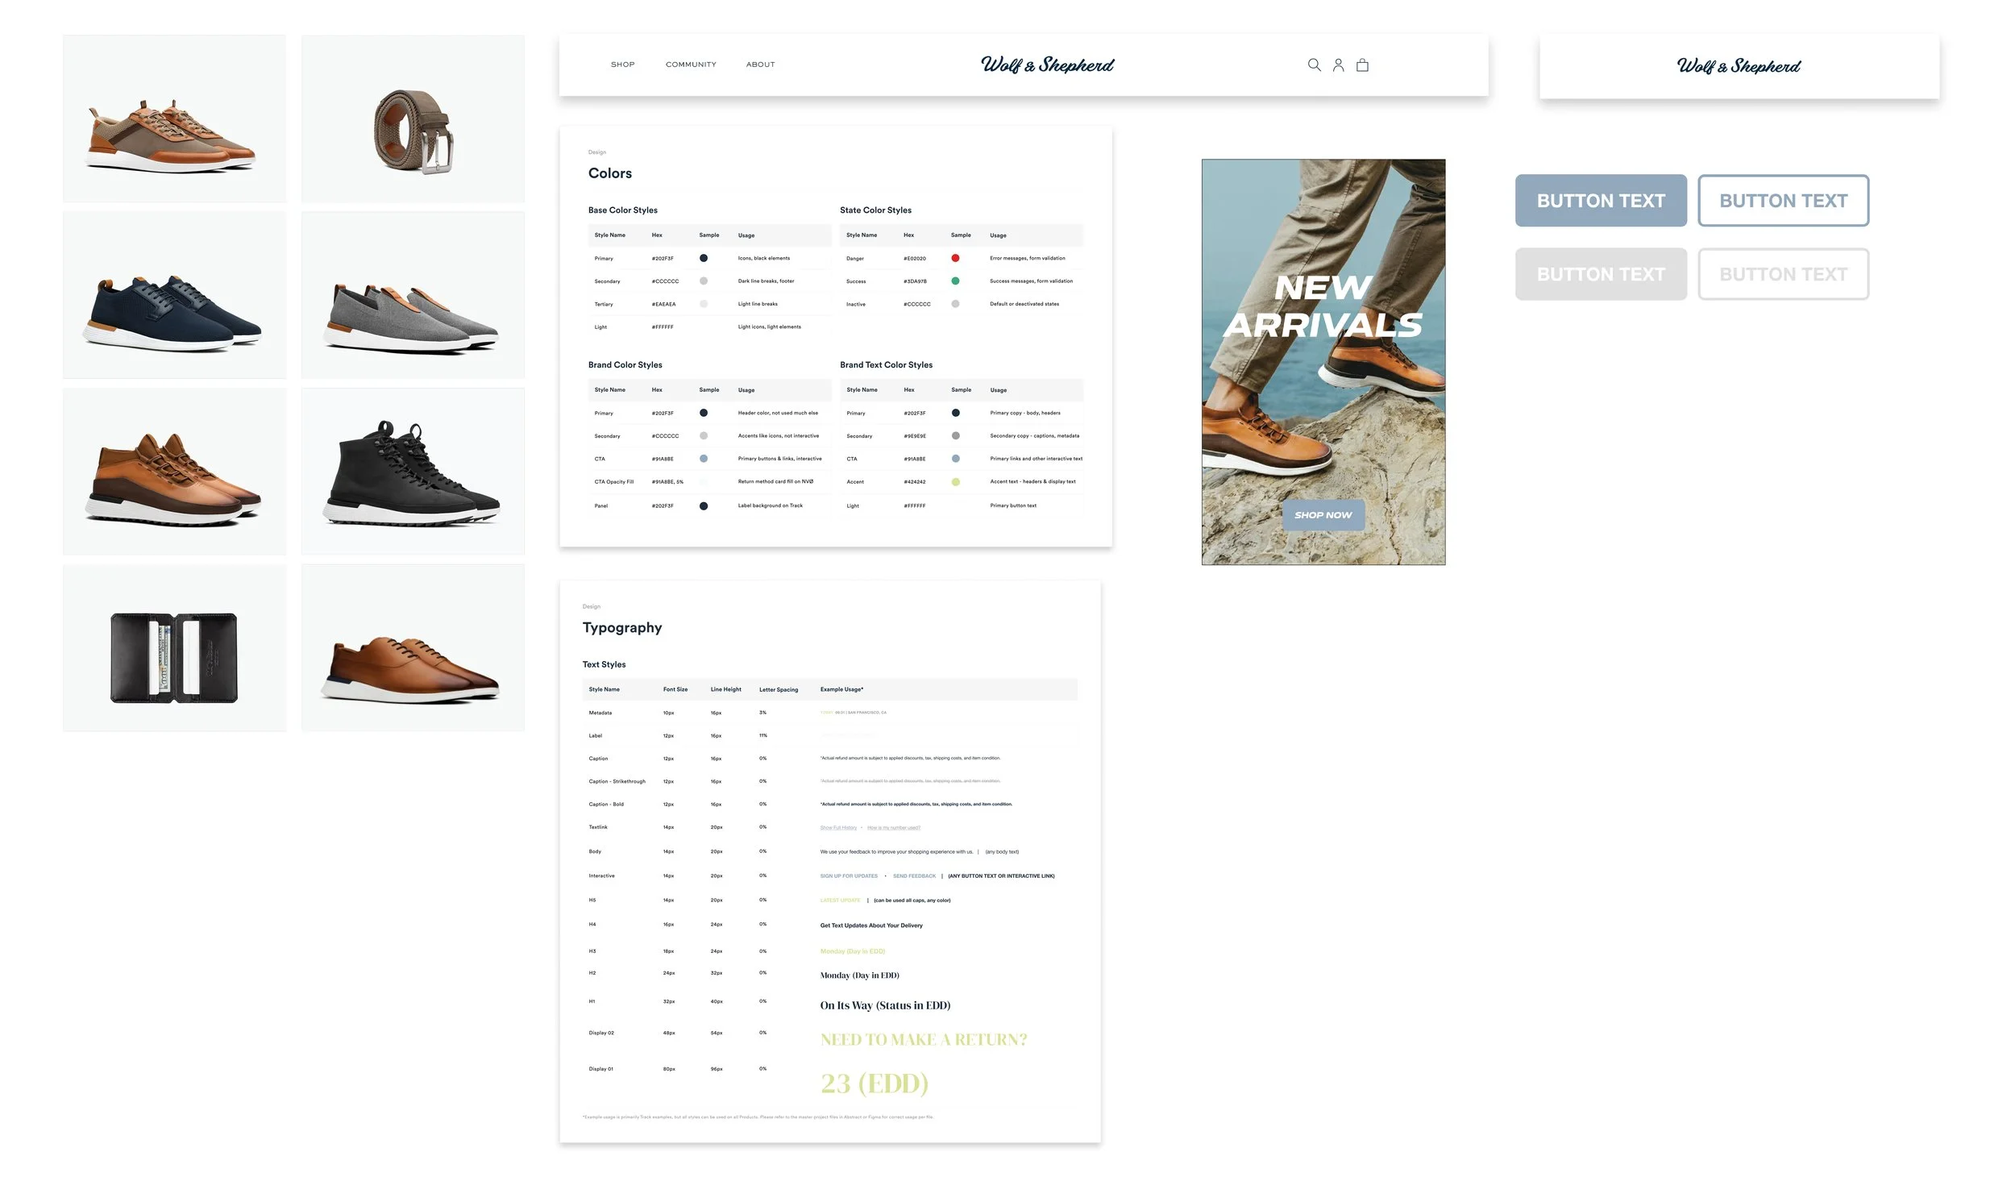Click the disabled gray filled BUTTON TEXT
Viewport: 2015px width, 1177px height.
pos(1601,274)
